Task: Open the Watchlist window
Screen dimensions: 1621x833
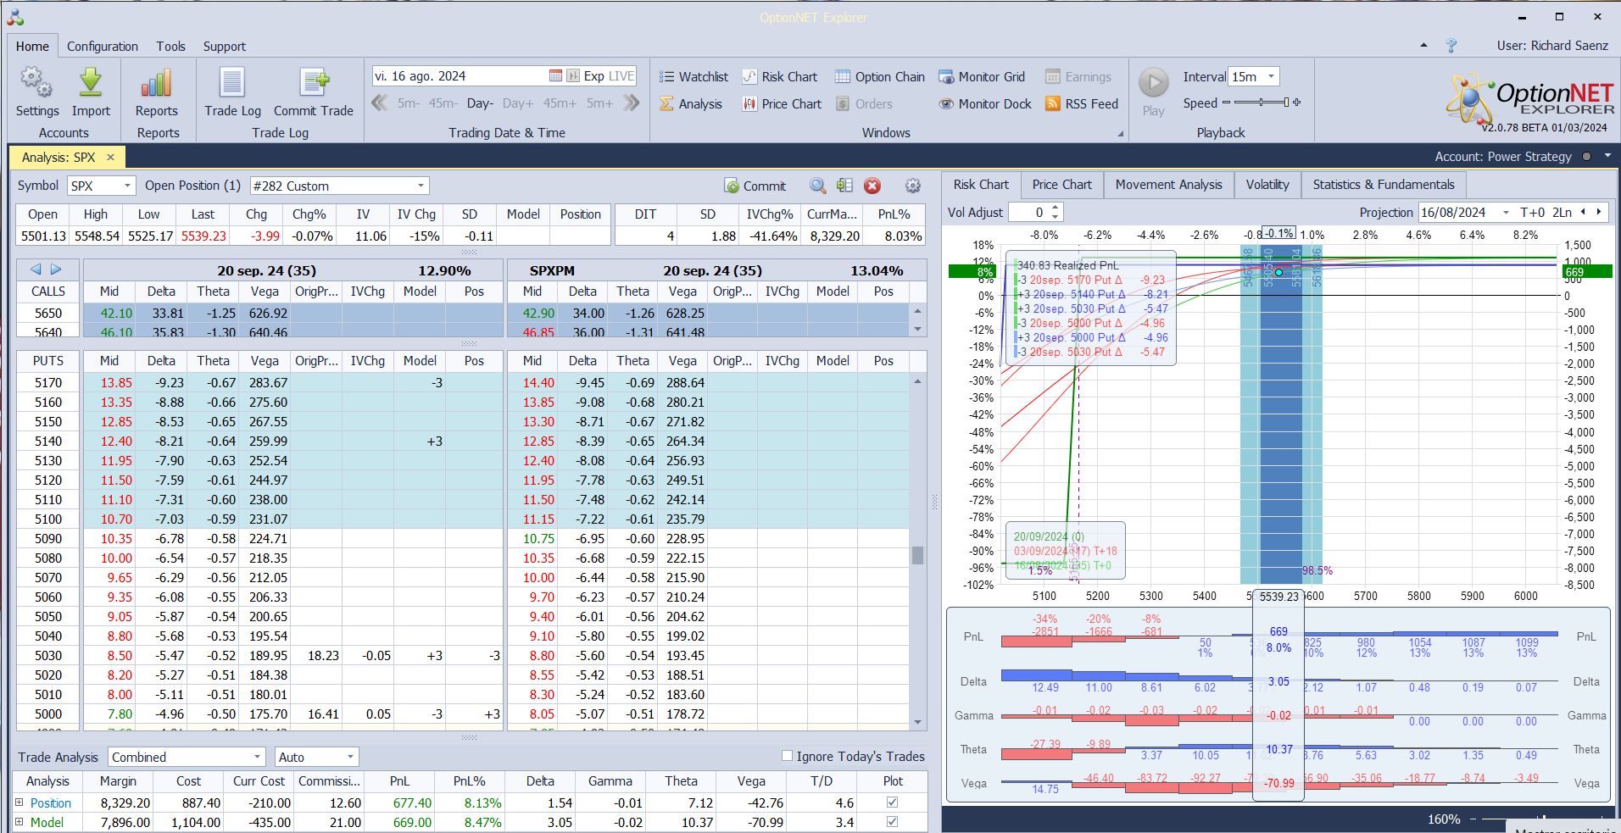Action: coord(694,76)
